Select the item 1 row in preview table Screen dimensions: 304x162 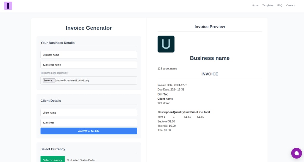point(184,117)
